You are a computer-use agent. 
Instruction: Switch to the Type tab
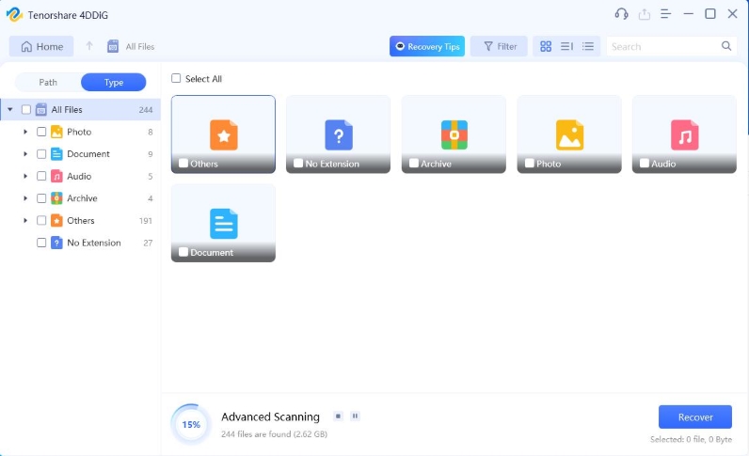click(x=114, y=82)
